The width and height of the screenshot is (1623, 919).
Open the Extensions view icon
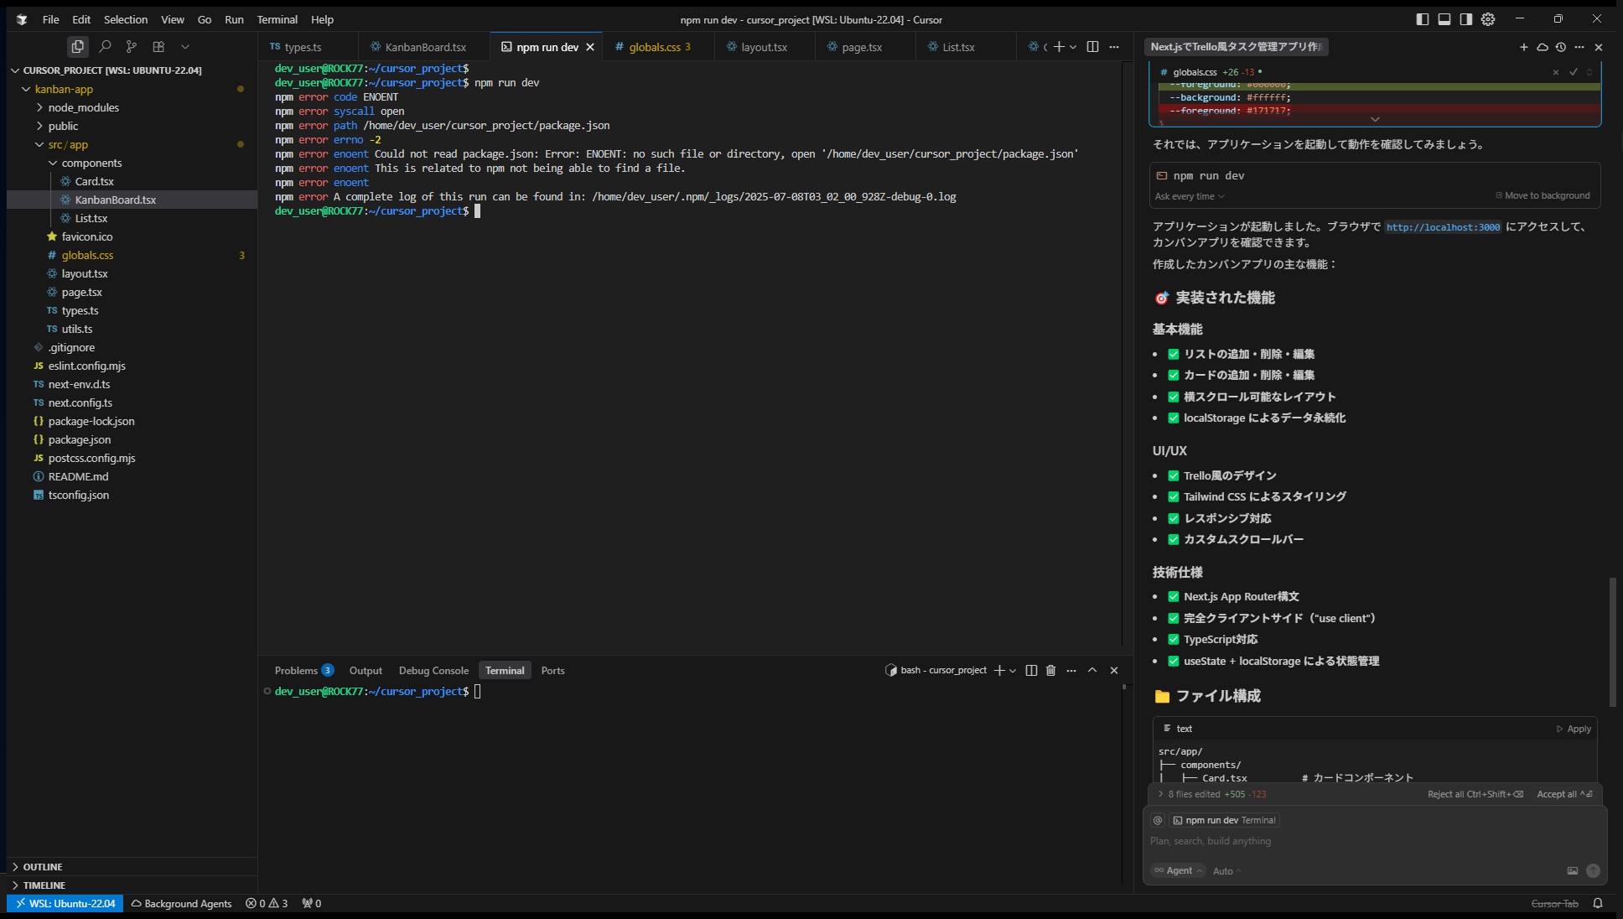[x=158, y=47]
